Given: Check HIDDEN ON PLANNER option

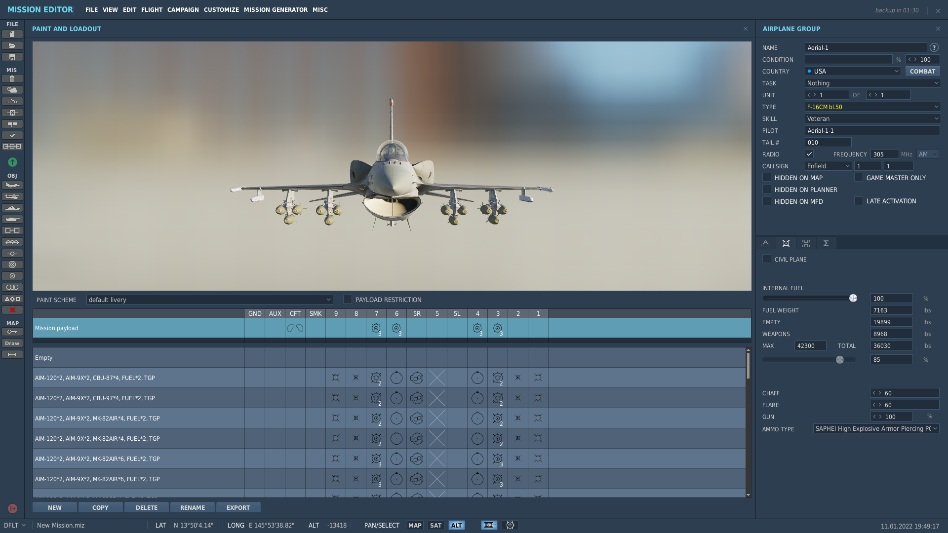Looking at the screenshot, I should pos(767,189).
